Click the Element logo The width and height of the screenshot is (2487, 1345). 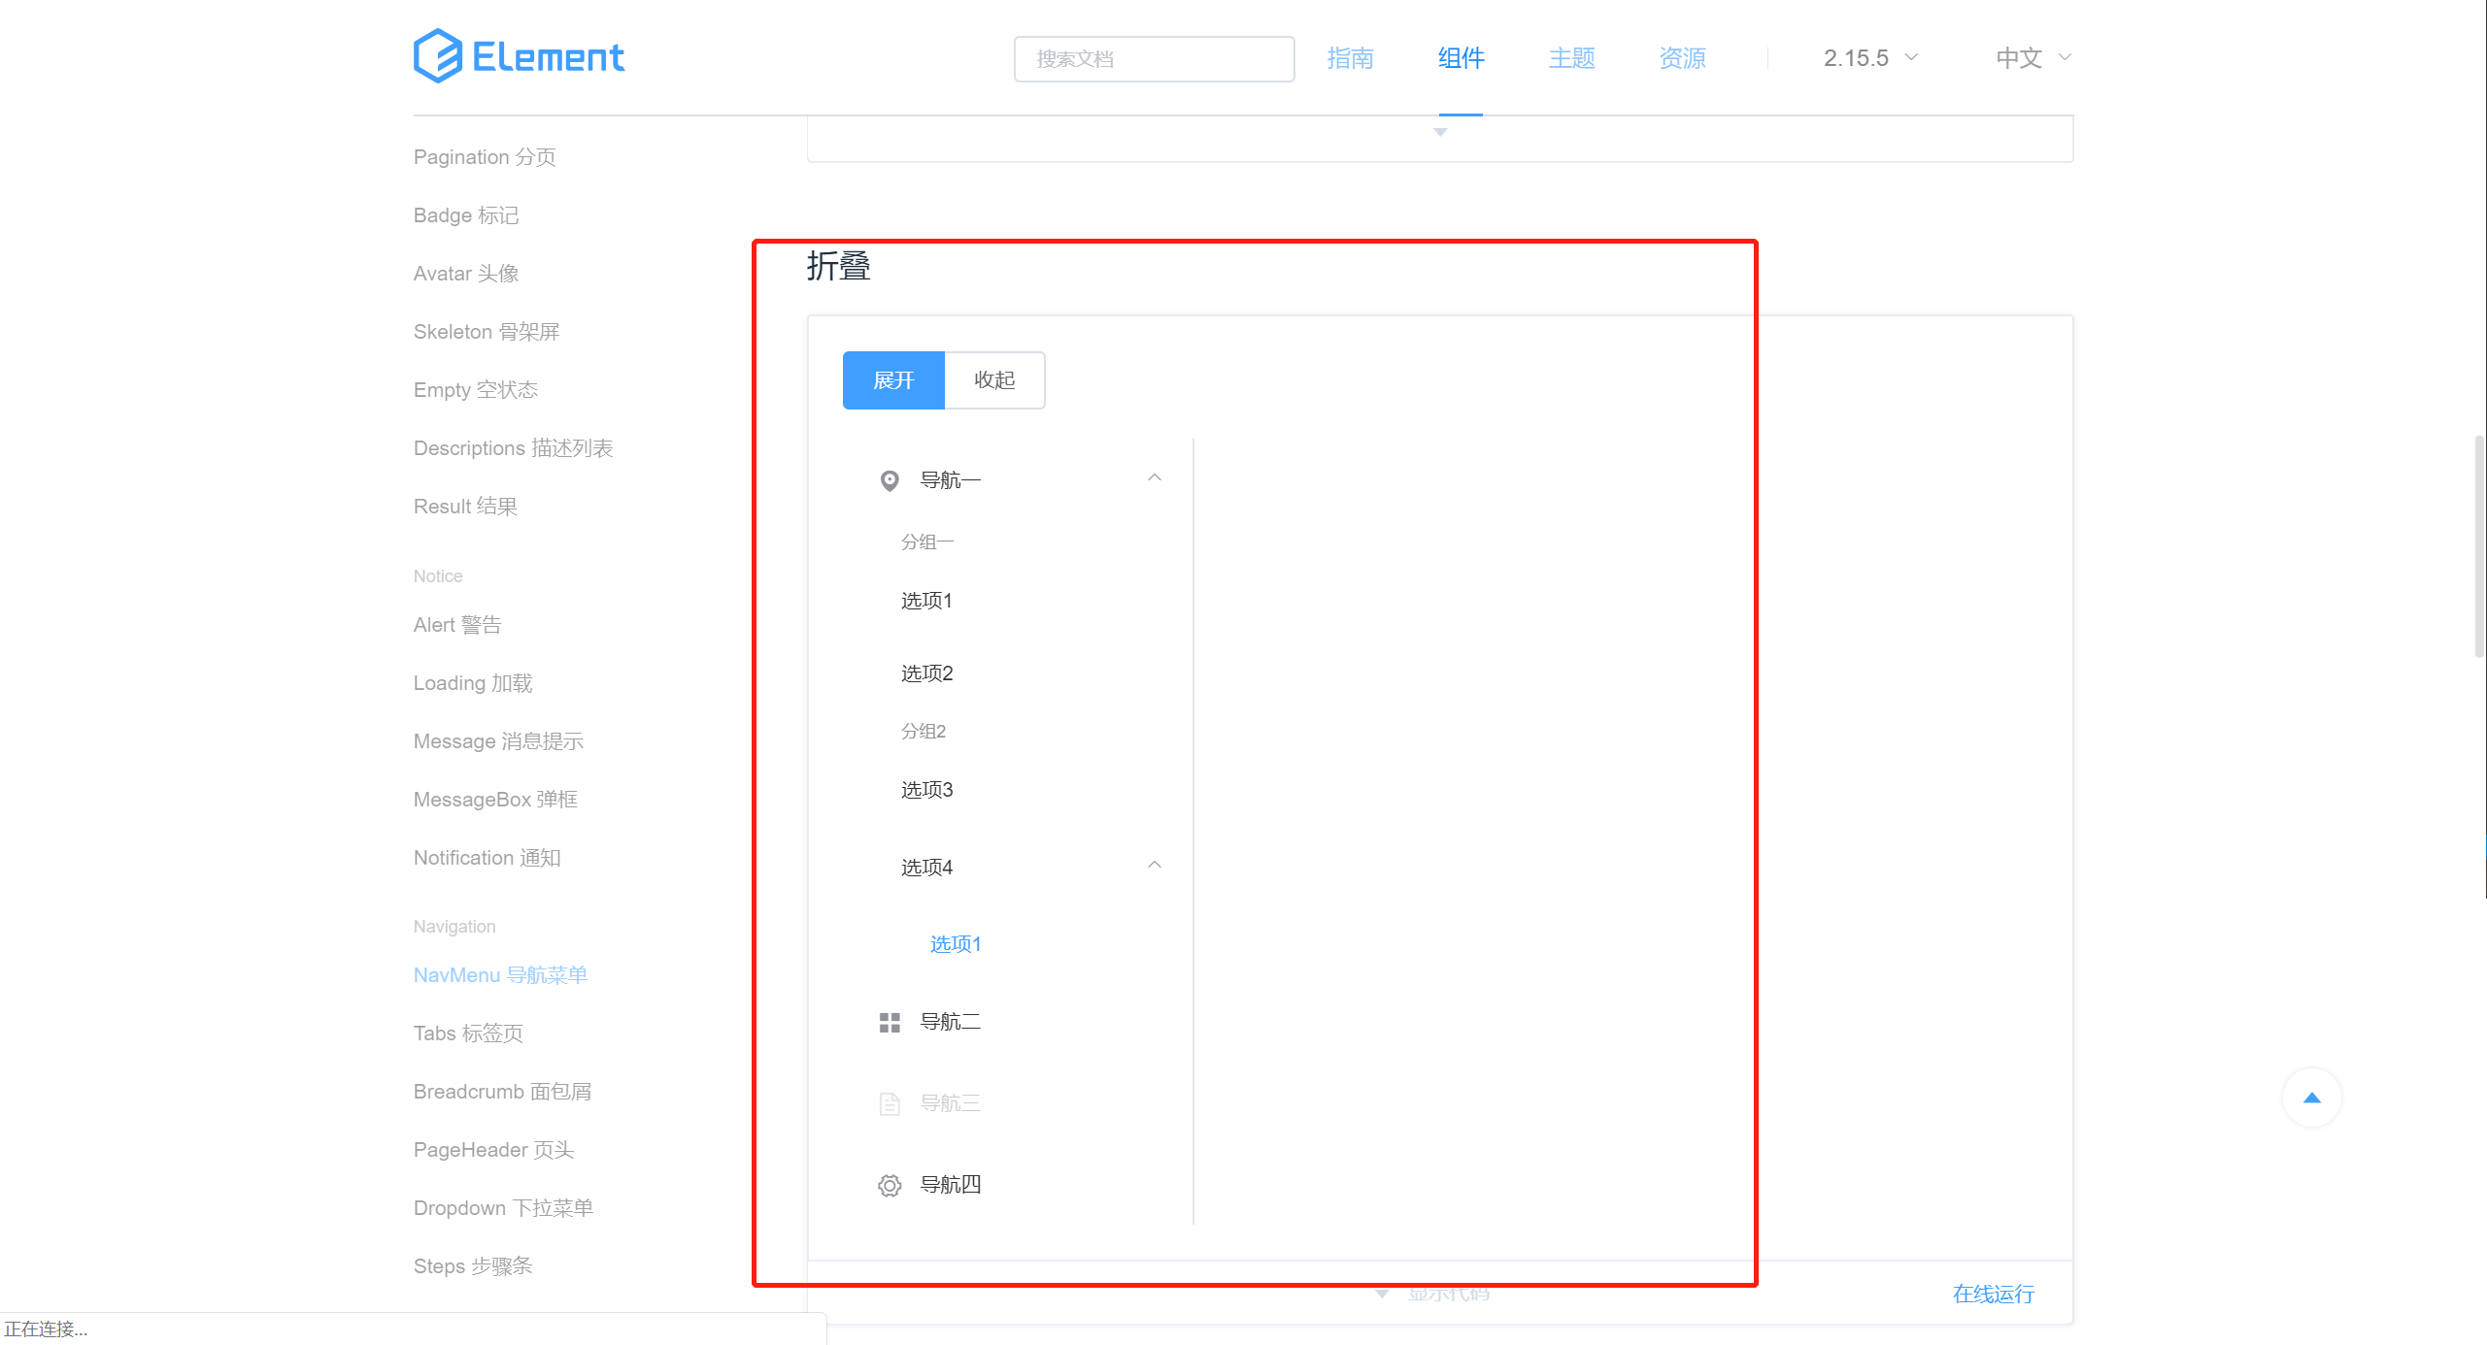point(519,56)
